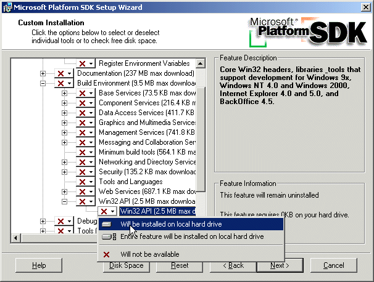Expand the Management Services node
This screenshot has width=374, height=282.
pos(64,133)
